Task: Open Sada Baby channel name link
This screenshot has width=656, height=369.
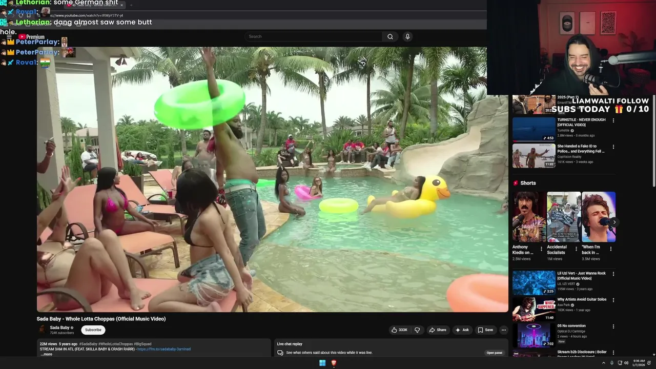Action: point(59,327)
